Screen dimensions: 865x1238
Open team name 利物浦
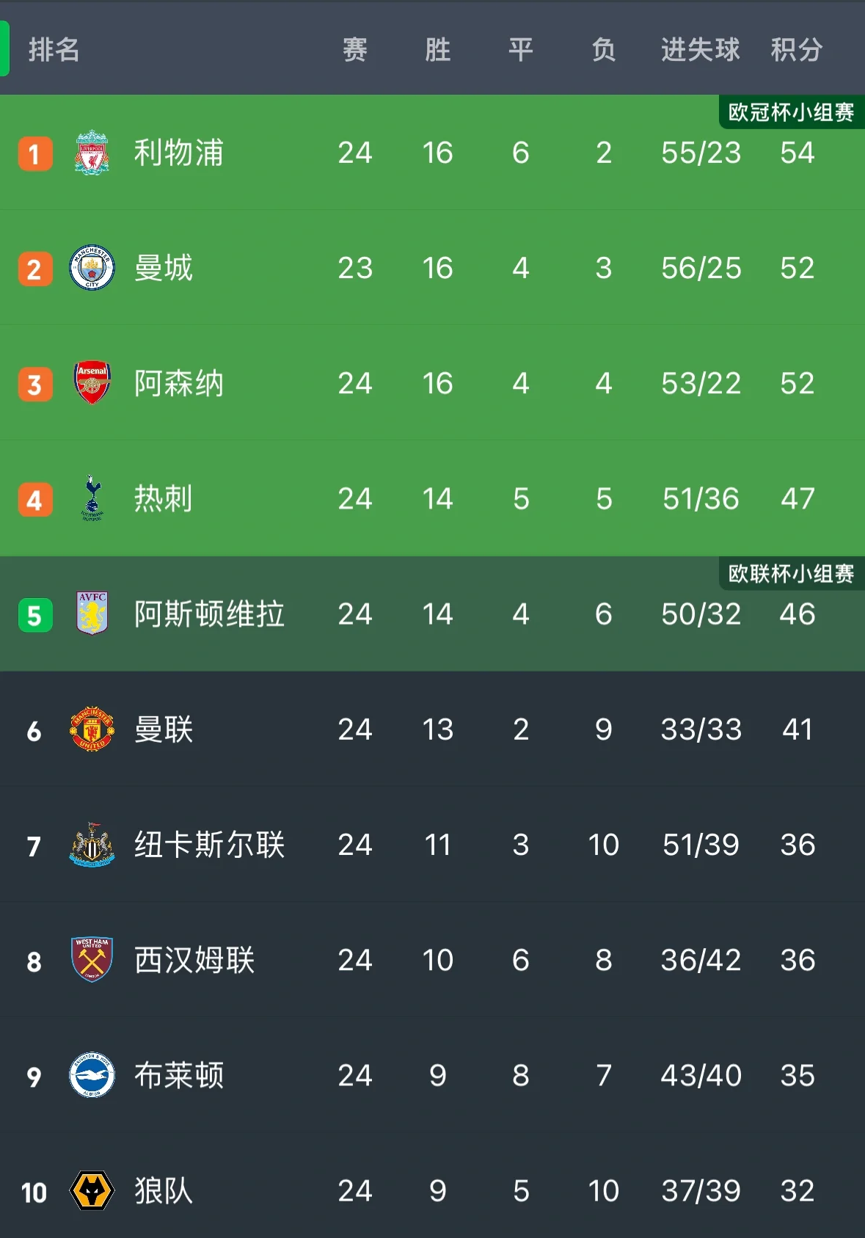[x=178, y=153]
